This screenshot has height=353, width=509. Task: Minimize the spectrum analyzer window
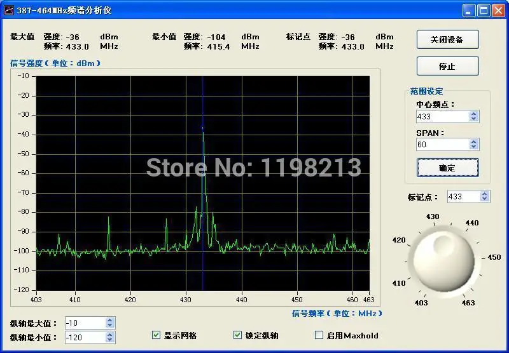click(x=468, y=10)
